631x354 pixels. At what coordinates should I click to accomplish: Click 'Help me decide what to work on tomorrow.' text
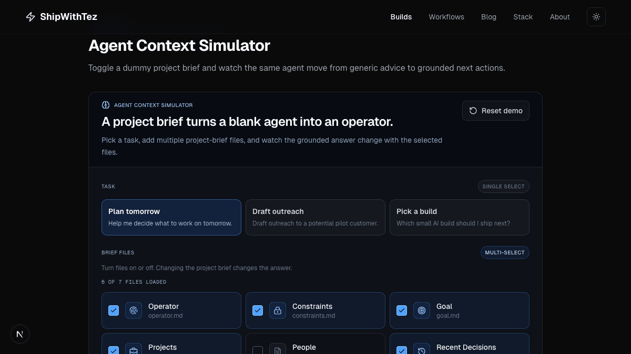(170, 223)
